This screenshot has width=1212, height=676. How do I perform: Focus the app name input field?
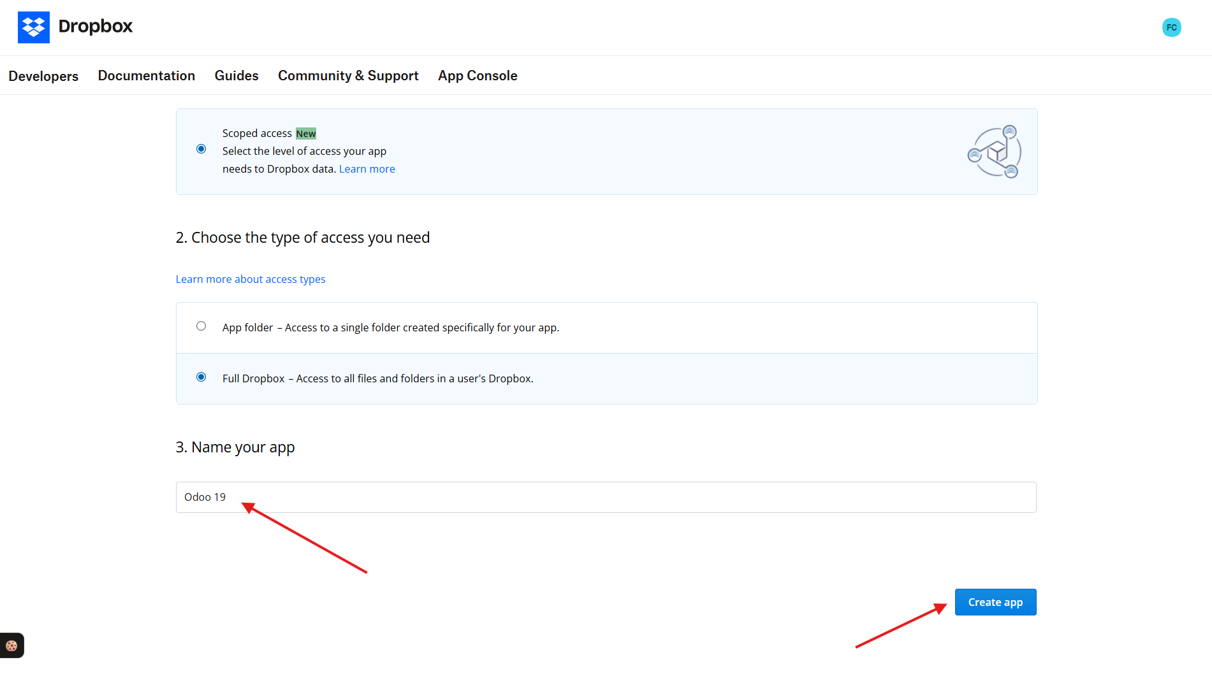[x=606, y=497]
